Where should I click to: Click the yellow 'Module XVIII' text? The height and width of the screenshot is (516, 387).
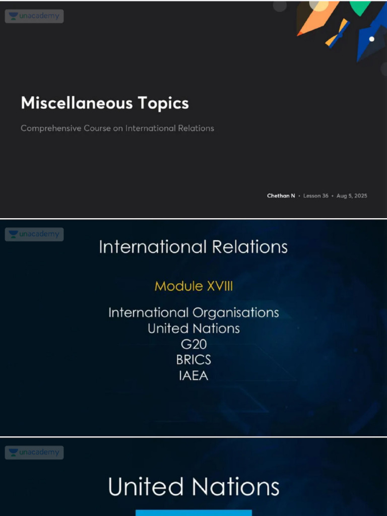point(193,286)
